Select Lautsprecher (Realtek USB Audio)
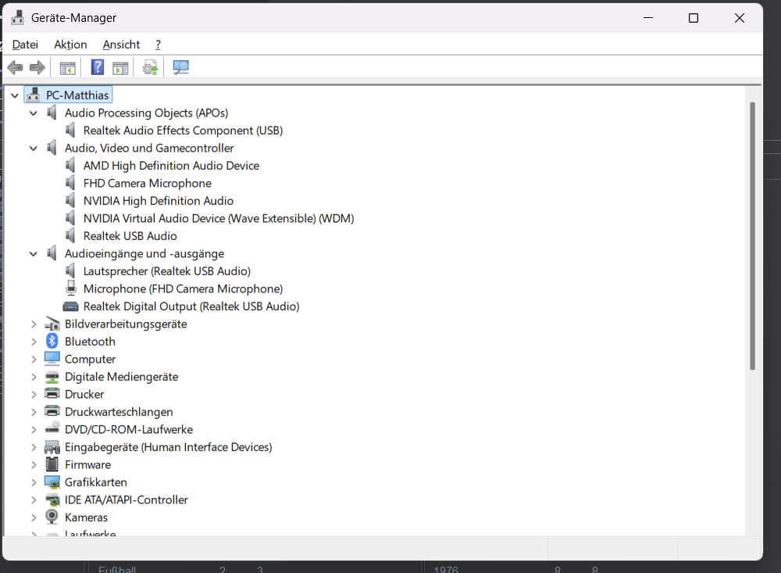781x573 pixels. pos(167,271)
